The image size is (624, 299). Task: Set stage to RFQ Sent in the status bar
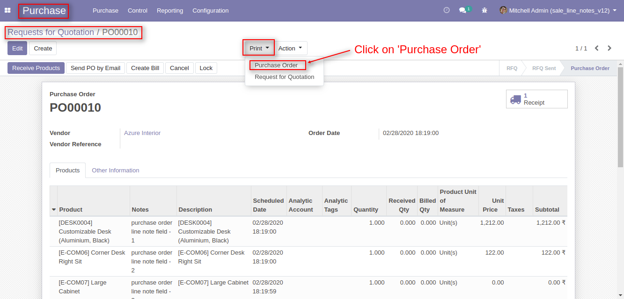click(543, 68)
